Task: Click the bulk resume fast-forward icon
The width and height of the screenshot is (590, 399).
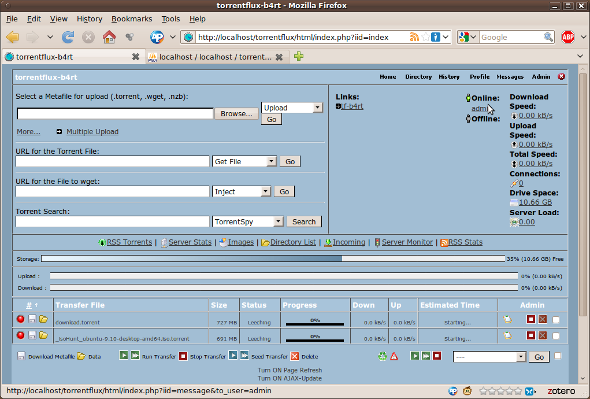Action: (x=425, y=356)
